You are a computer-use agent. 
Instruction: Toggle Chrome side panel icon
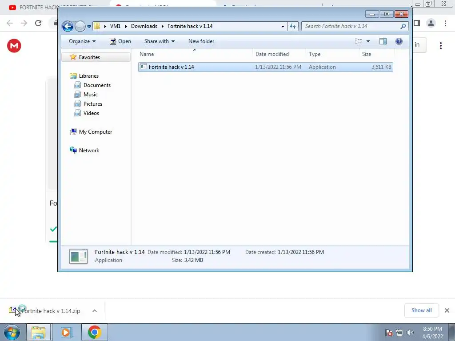pos(417,23)
